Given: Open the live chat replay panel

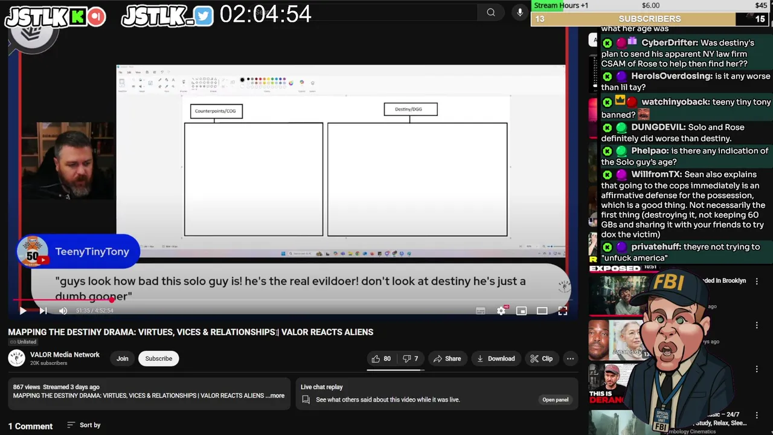Looking at the screenshot, I should (x=555, y=399).
